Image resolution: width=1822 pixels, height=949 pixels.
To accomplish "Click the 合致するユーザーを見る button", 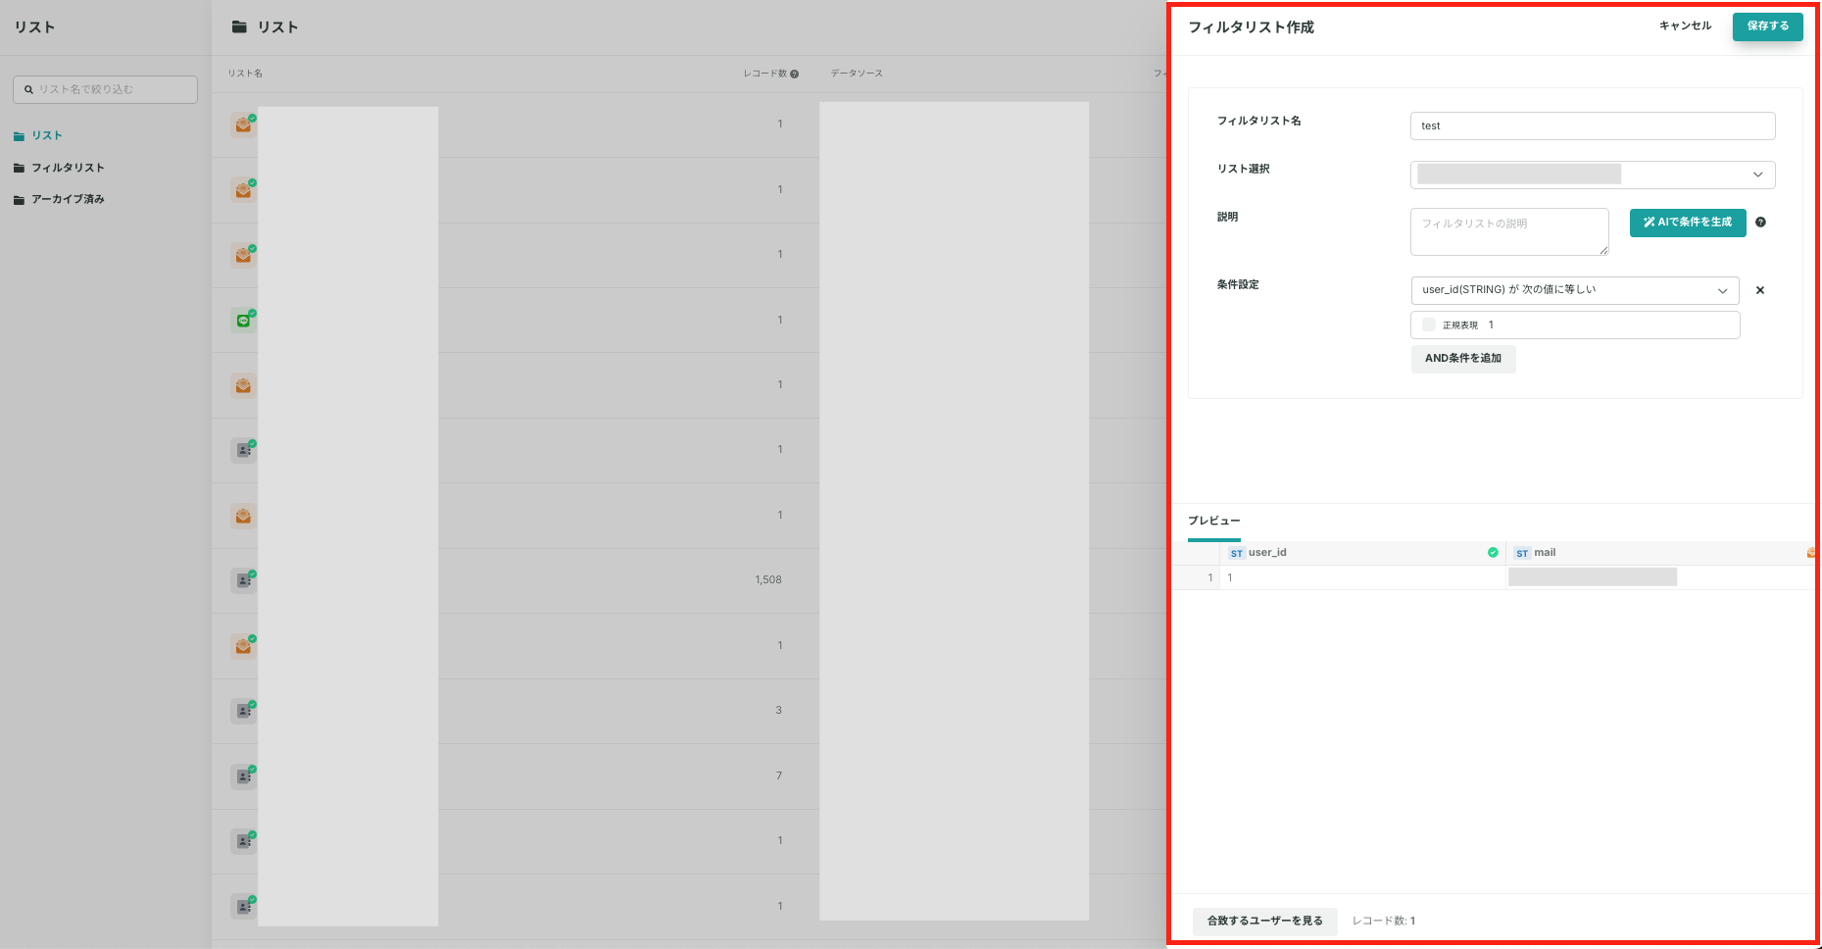I will [x=1265, y=922].
